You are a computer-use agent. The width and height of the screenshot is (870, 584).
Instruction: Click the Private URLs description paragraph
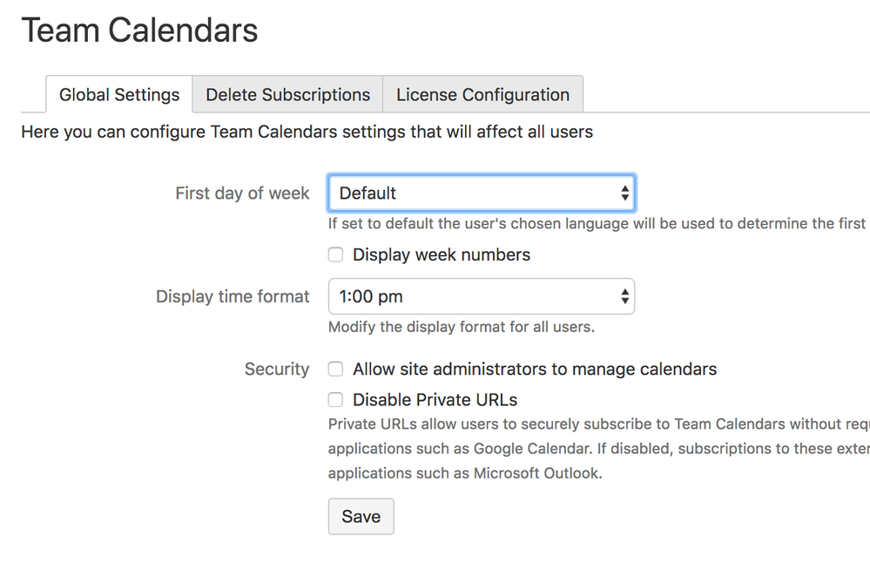coord(599,449)
